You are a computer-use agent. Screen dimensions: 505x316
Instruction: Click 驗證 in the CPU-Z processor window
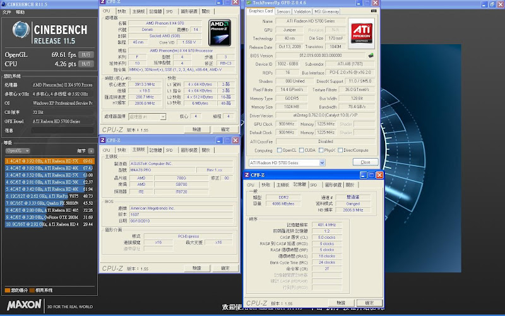click(197, 130)
